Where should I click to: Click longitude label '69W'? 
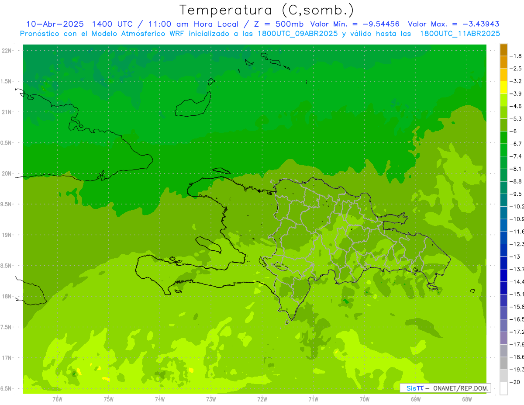click(416, 399)
